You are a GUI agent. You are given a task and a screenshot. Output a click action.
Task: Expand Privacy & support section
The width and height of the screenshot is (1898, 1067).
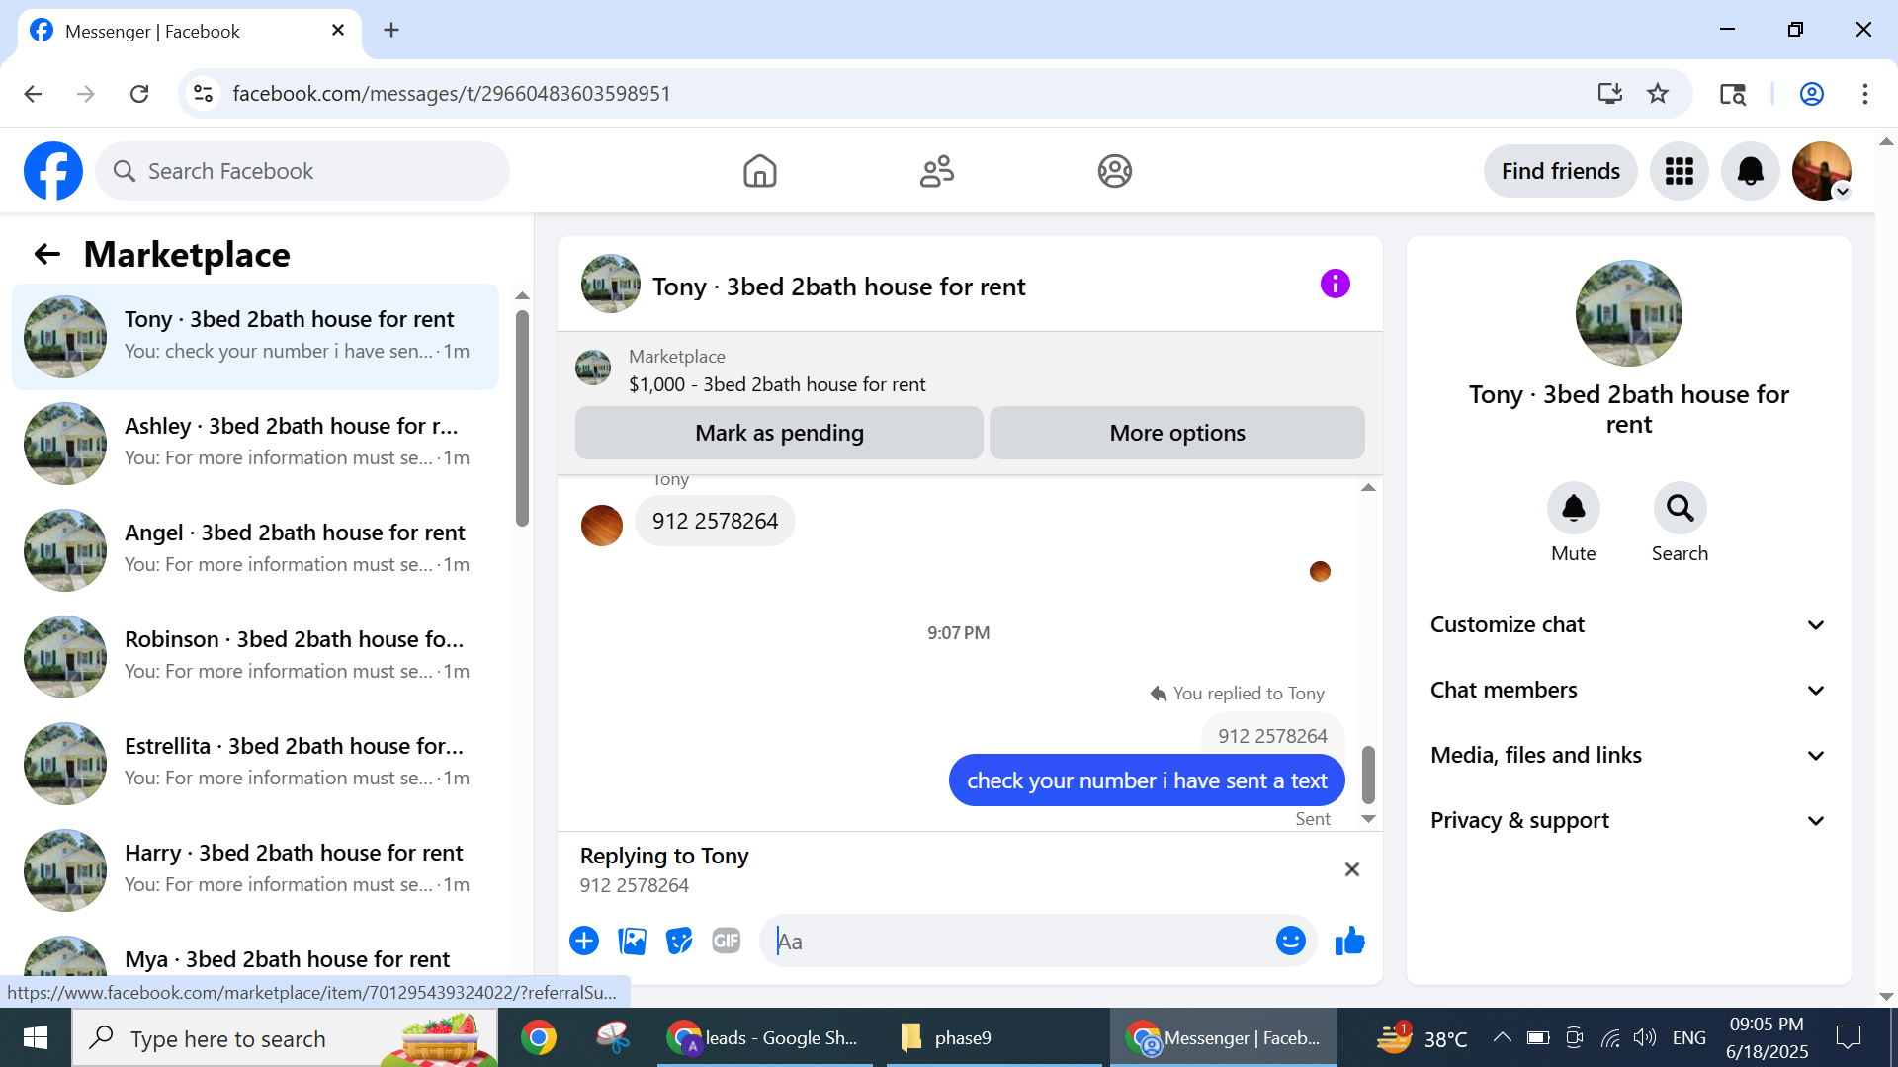coord(1627,820)
